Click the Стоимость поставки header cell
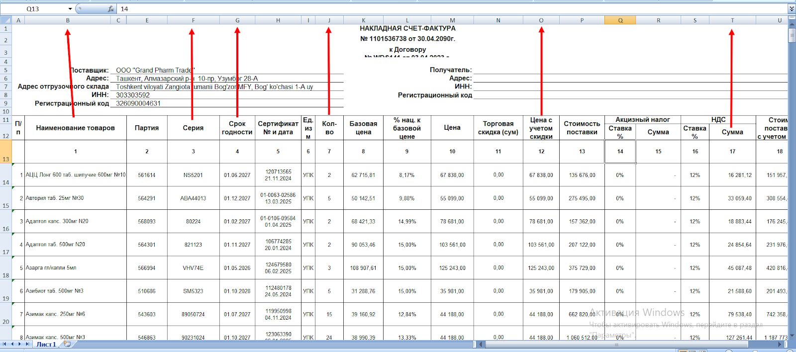Screen dimensions: 796x352 pyautogui.click(x=582, y=128)
